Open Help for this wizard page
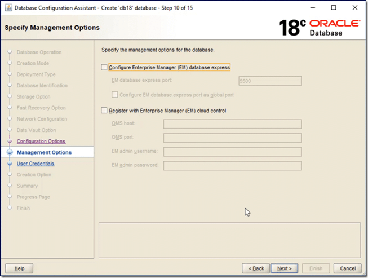Screen dimensions: 368x278 click(19, 268)
